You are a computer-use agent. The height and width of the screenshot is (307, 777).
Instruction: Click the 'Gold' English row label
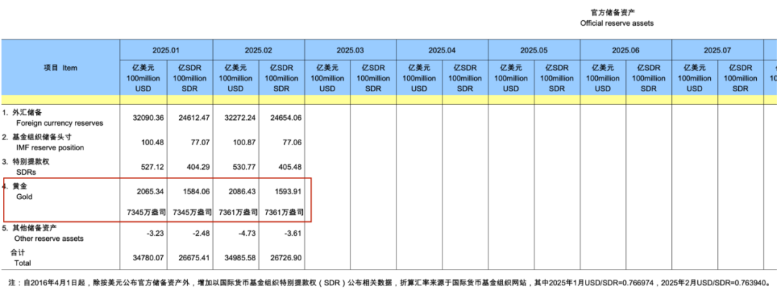point(24,196)
